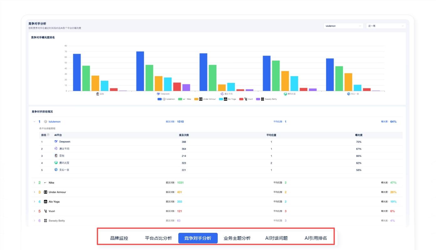Screen dimensions: 436x250
Task: Click the green Nike legend swatch
Action: [180, 99]
